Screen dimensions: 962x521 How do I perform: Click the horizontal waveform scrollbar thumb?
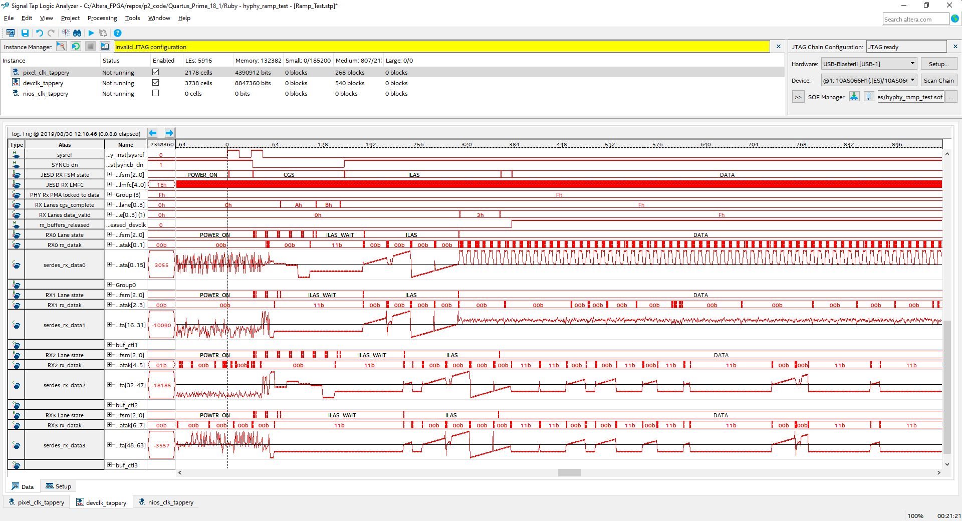569,472
